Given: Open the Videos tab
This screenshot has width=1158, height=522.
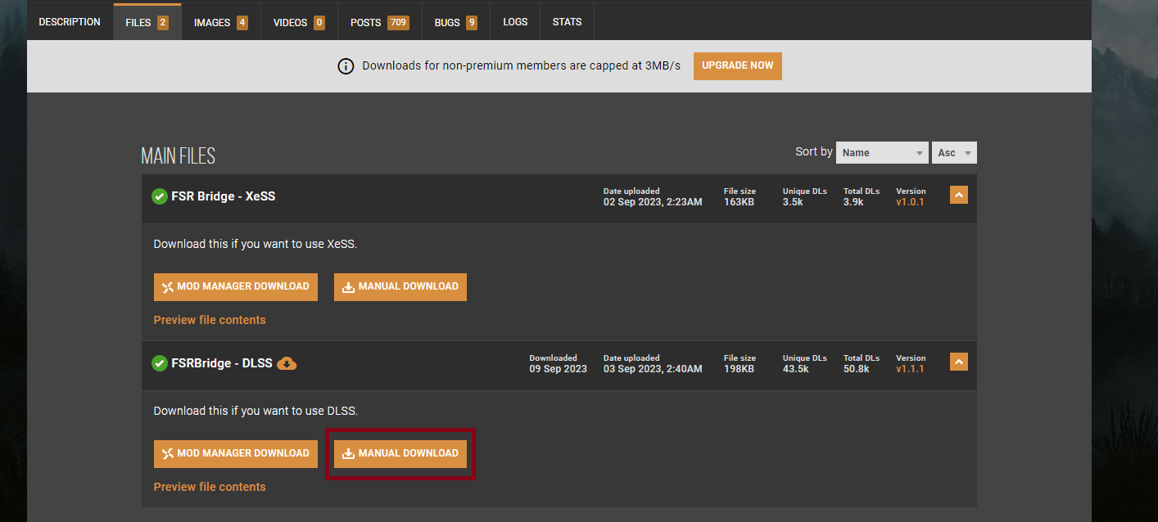Looking at the screenshot, I should (299, 22).
